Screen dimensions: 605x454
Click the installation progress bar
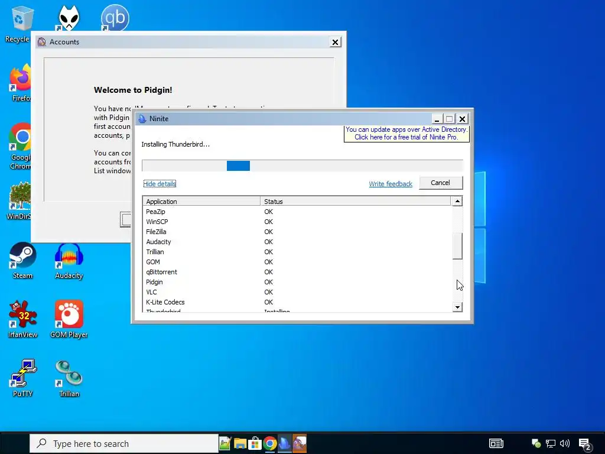[302, 166]
